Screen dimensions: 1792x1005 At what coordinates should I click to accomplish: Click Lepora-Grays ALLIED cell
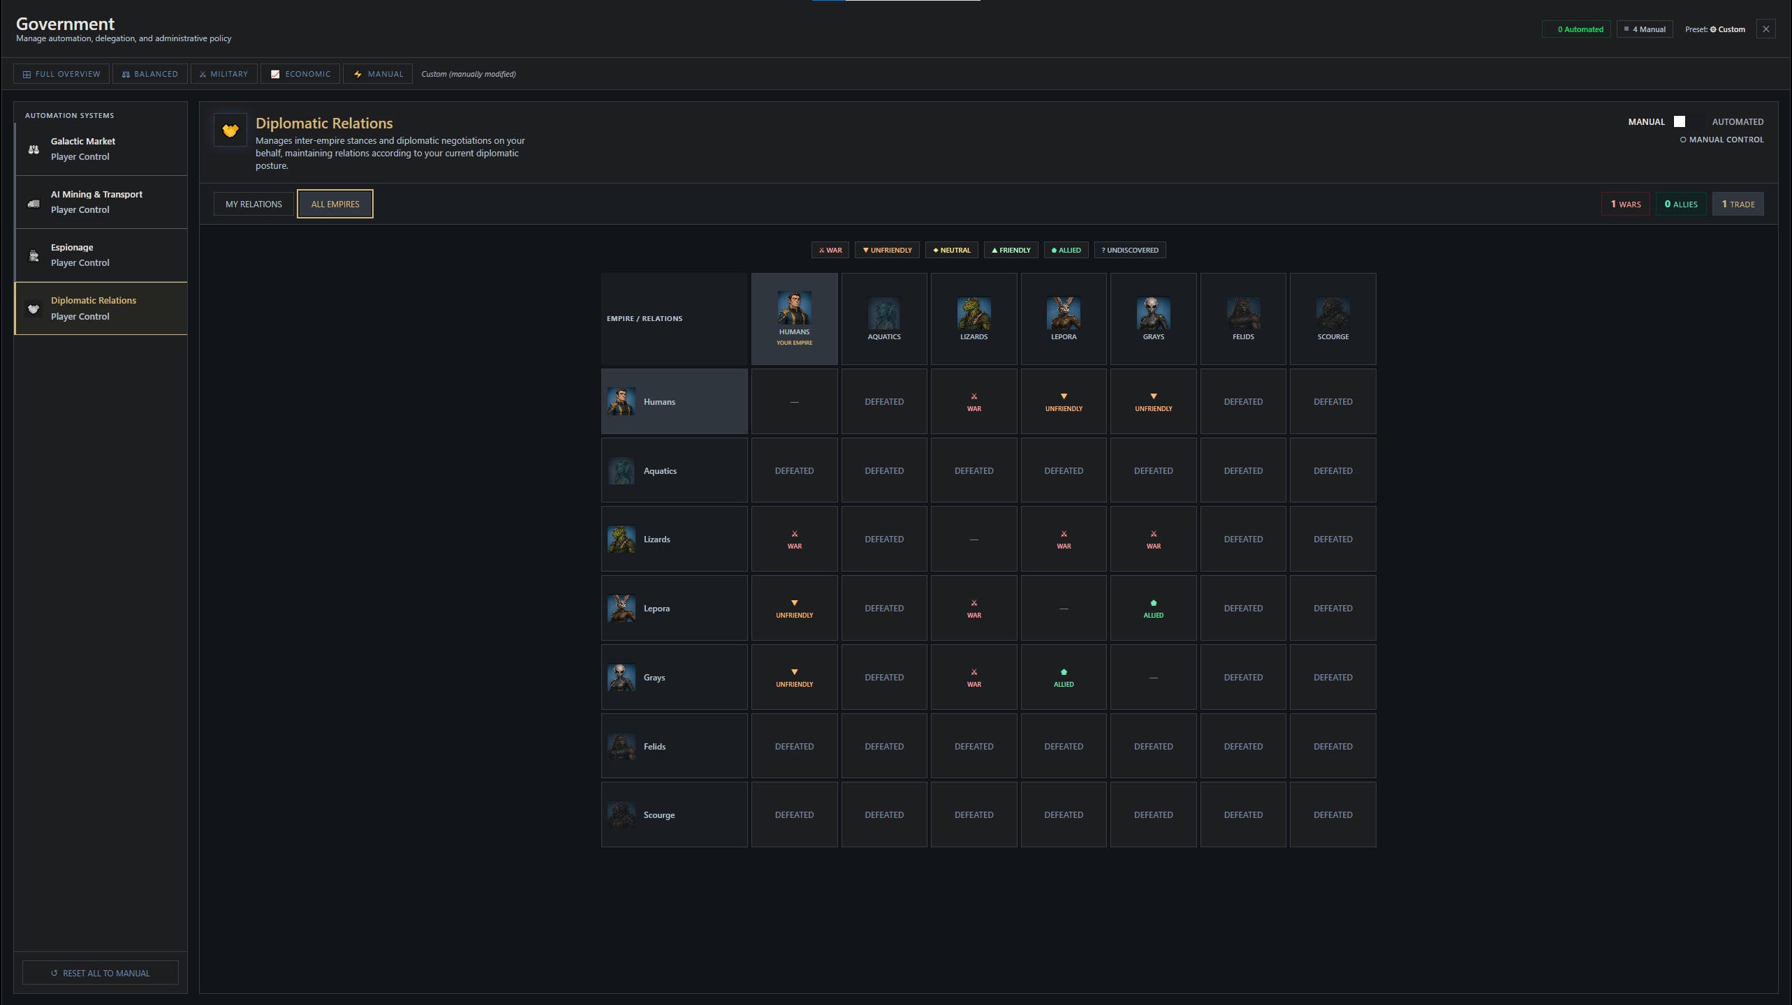pyautogui.click(x=1154, y=608)
